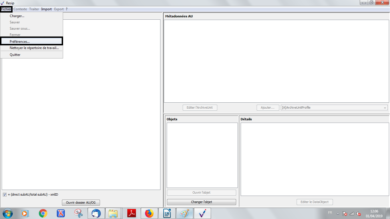Click the Adobe Acrobat Reader taskbar icon
The image size is (390, 219).
click(x=131, y=213)
